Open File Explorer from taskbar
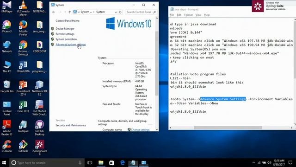This screenshot has height=167, width=296. point(101,163)
